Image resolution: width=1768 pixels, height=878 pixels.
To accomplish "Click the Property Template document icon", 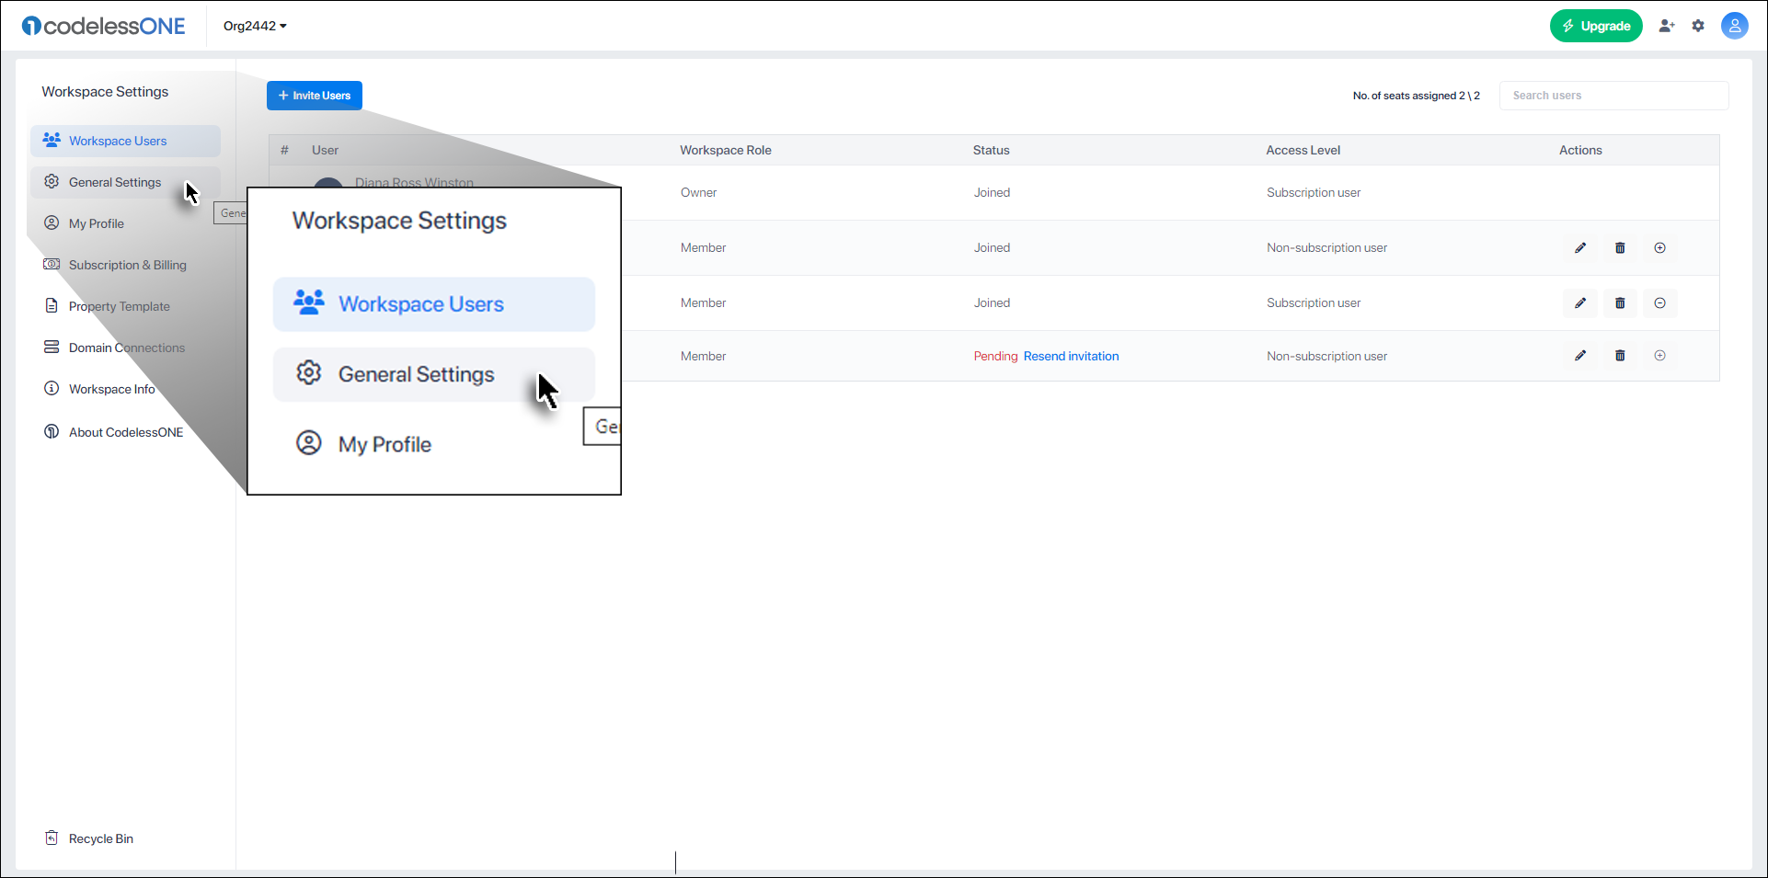I will (52, 305).
